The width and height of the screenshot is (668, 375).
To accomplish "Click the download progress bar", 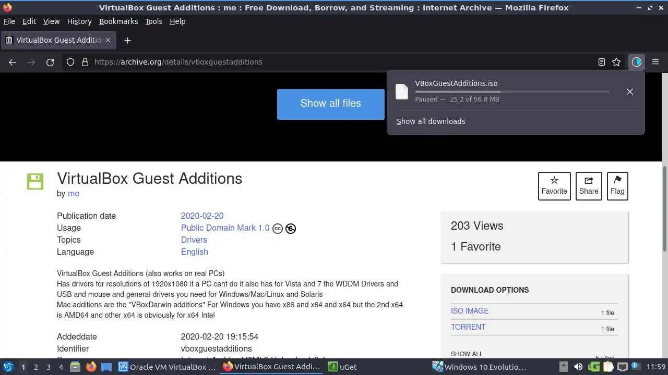I will click(x=512, y=92).
